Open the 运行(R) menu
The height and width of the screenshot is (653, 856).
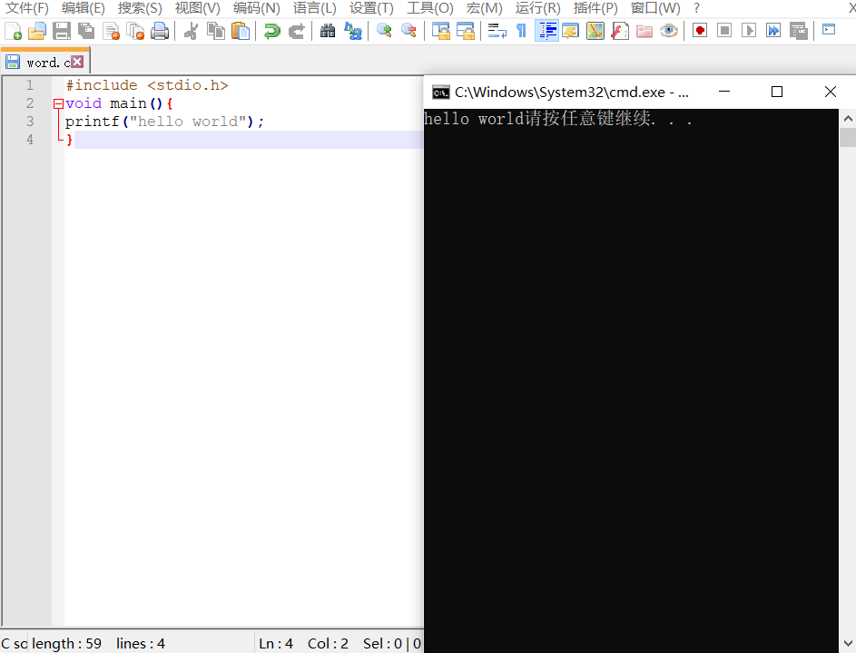[537, 8]
